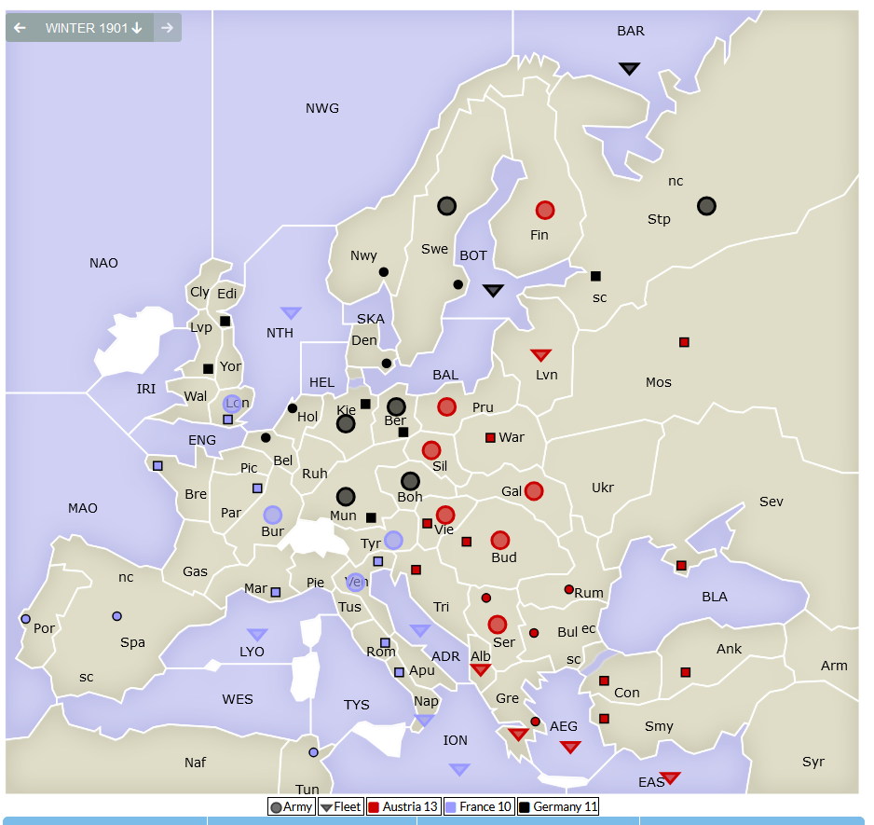Click the Naf territory label

tap(195, 763)
